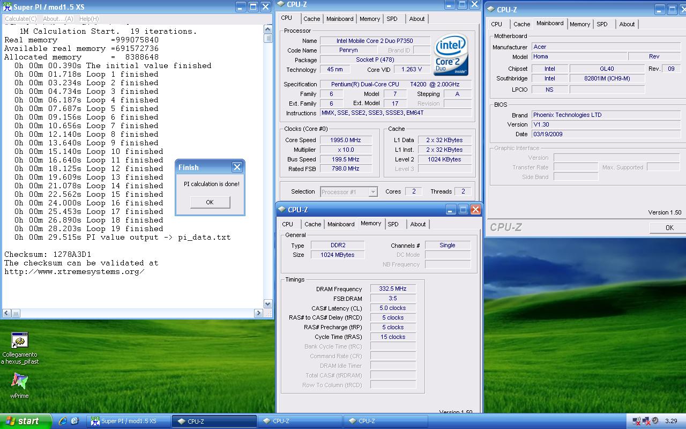This screenshot has height=429, width=686.
Task: Click the http://www.xtremesystems.org/ text
Action: (x=74, y=271)
